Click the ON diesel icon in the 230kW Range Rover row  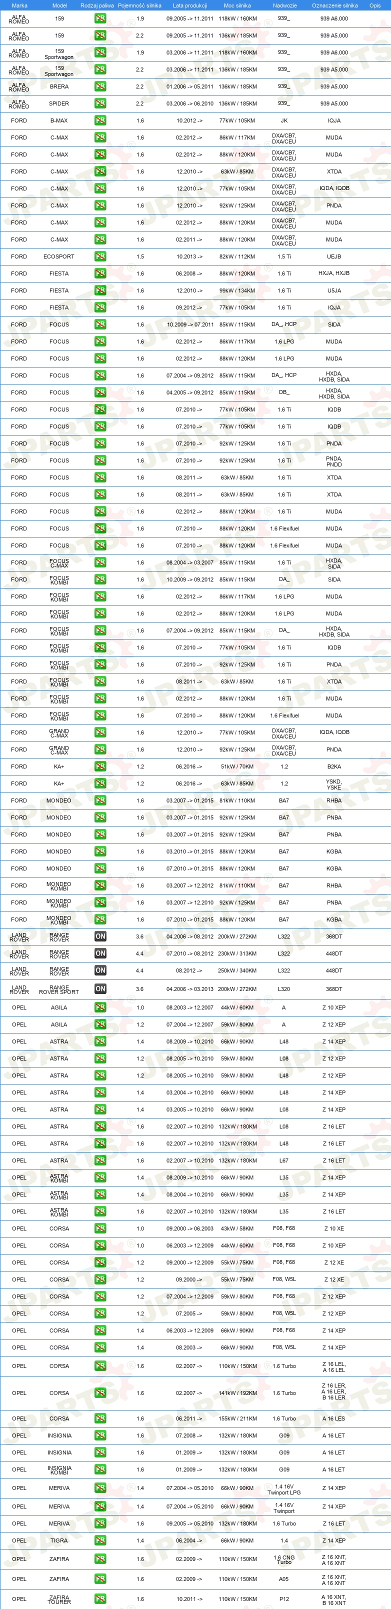point(100,953)
